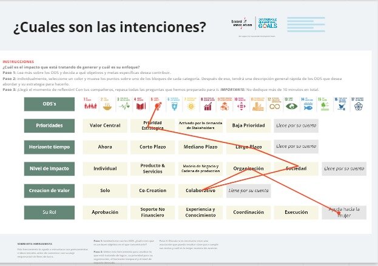378x266 pixels.
Task: Select the ODS's category label
Action: click(x=49, y=104)
